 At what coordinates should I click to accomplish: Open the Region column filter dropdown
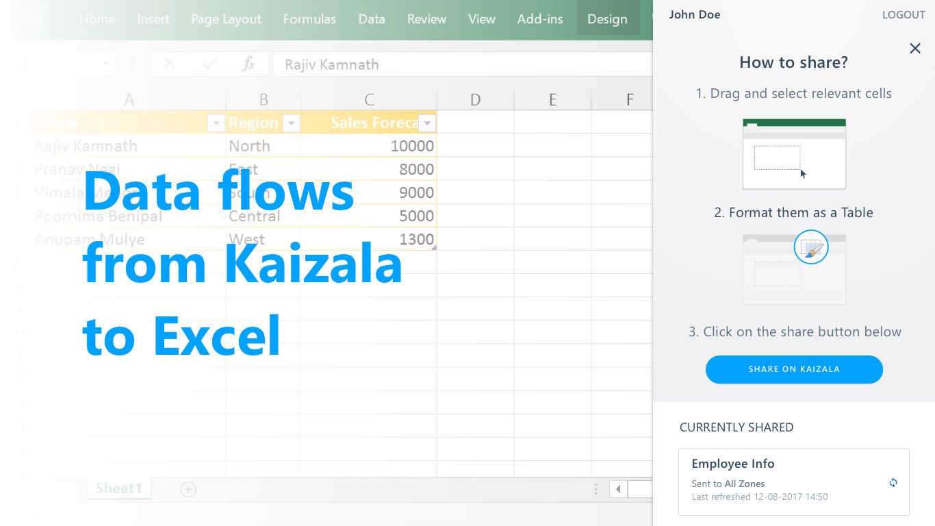(292, 123)
